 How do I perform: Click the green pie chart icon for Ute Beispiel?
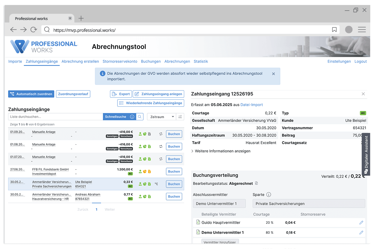point(144,184)
